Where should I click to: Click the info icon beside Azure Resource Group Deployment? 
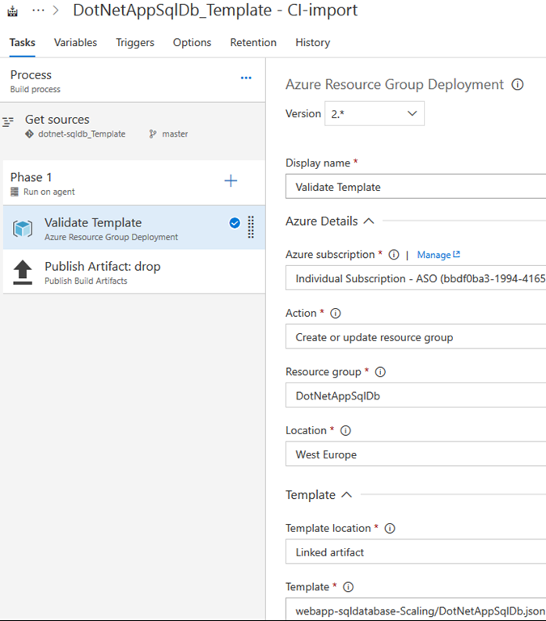tap(518, 85)
